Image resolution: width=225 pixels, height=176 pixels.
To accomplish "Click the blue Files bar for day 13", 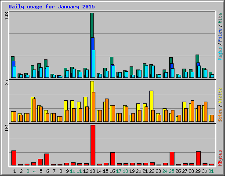I will pyautogui.click(x=93, y=44).
